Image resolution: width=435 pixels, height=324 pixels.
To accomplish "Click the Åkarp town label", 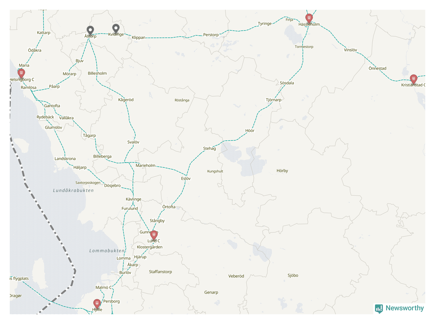I will click(x=132, y=265).
